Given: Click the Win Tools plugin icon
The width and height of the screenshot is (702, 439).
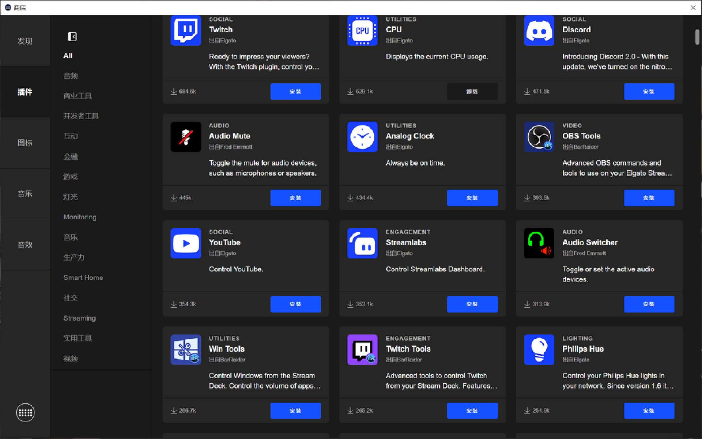Looking at the screenshot, I should (x=186, y=349).
